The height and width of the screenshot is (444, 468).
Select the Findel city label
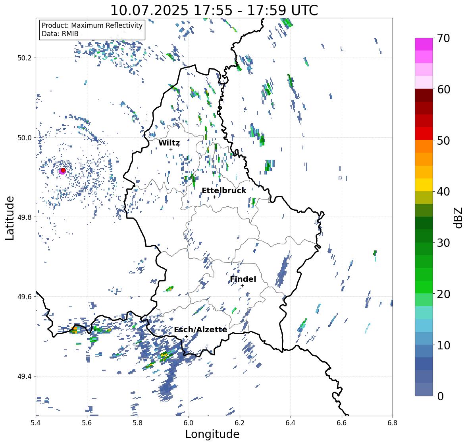(243, 279)
